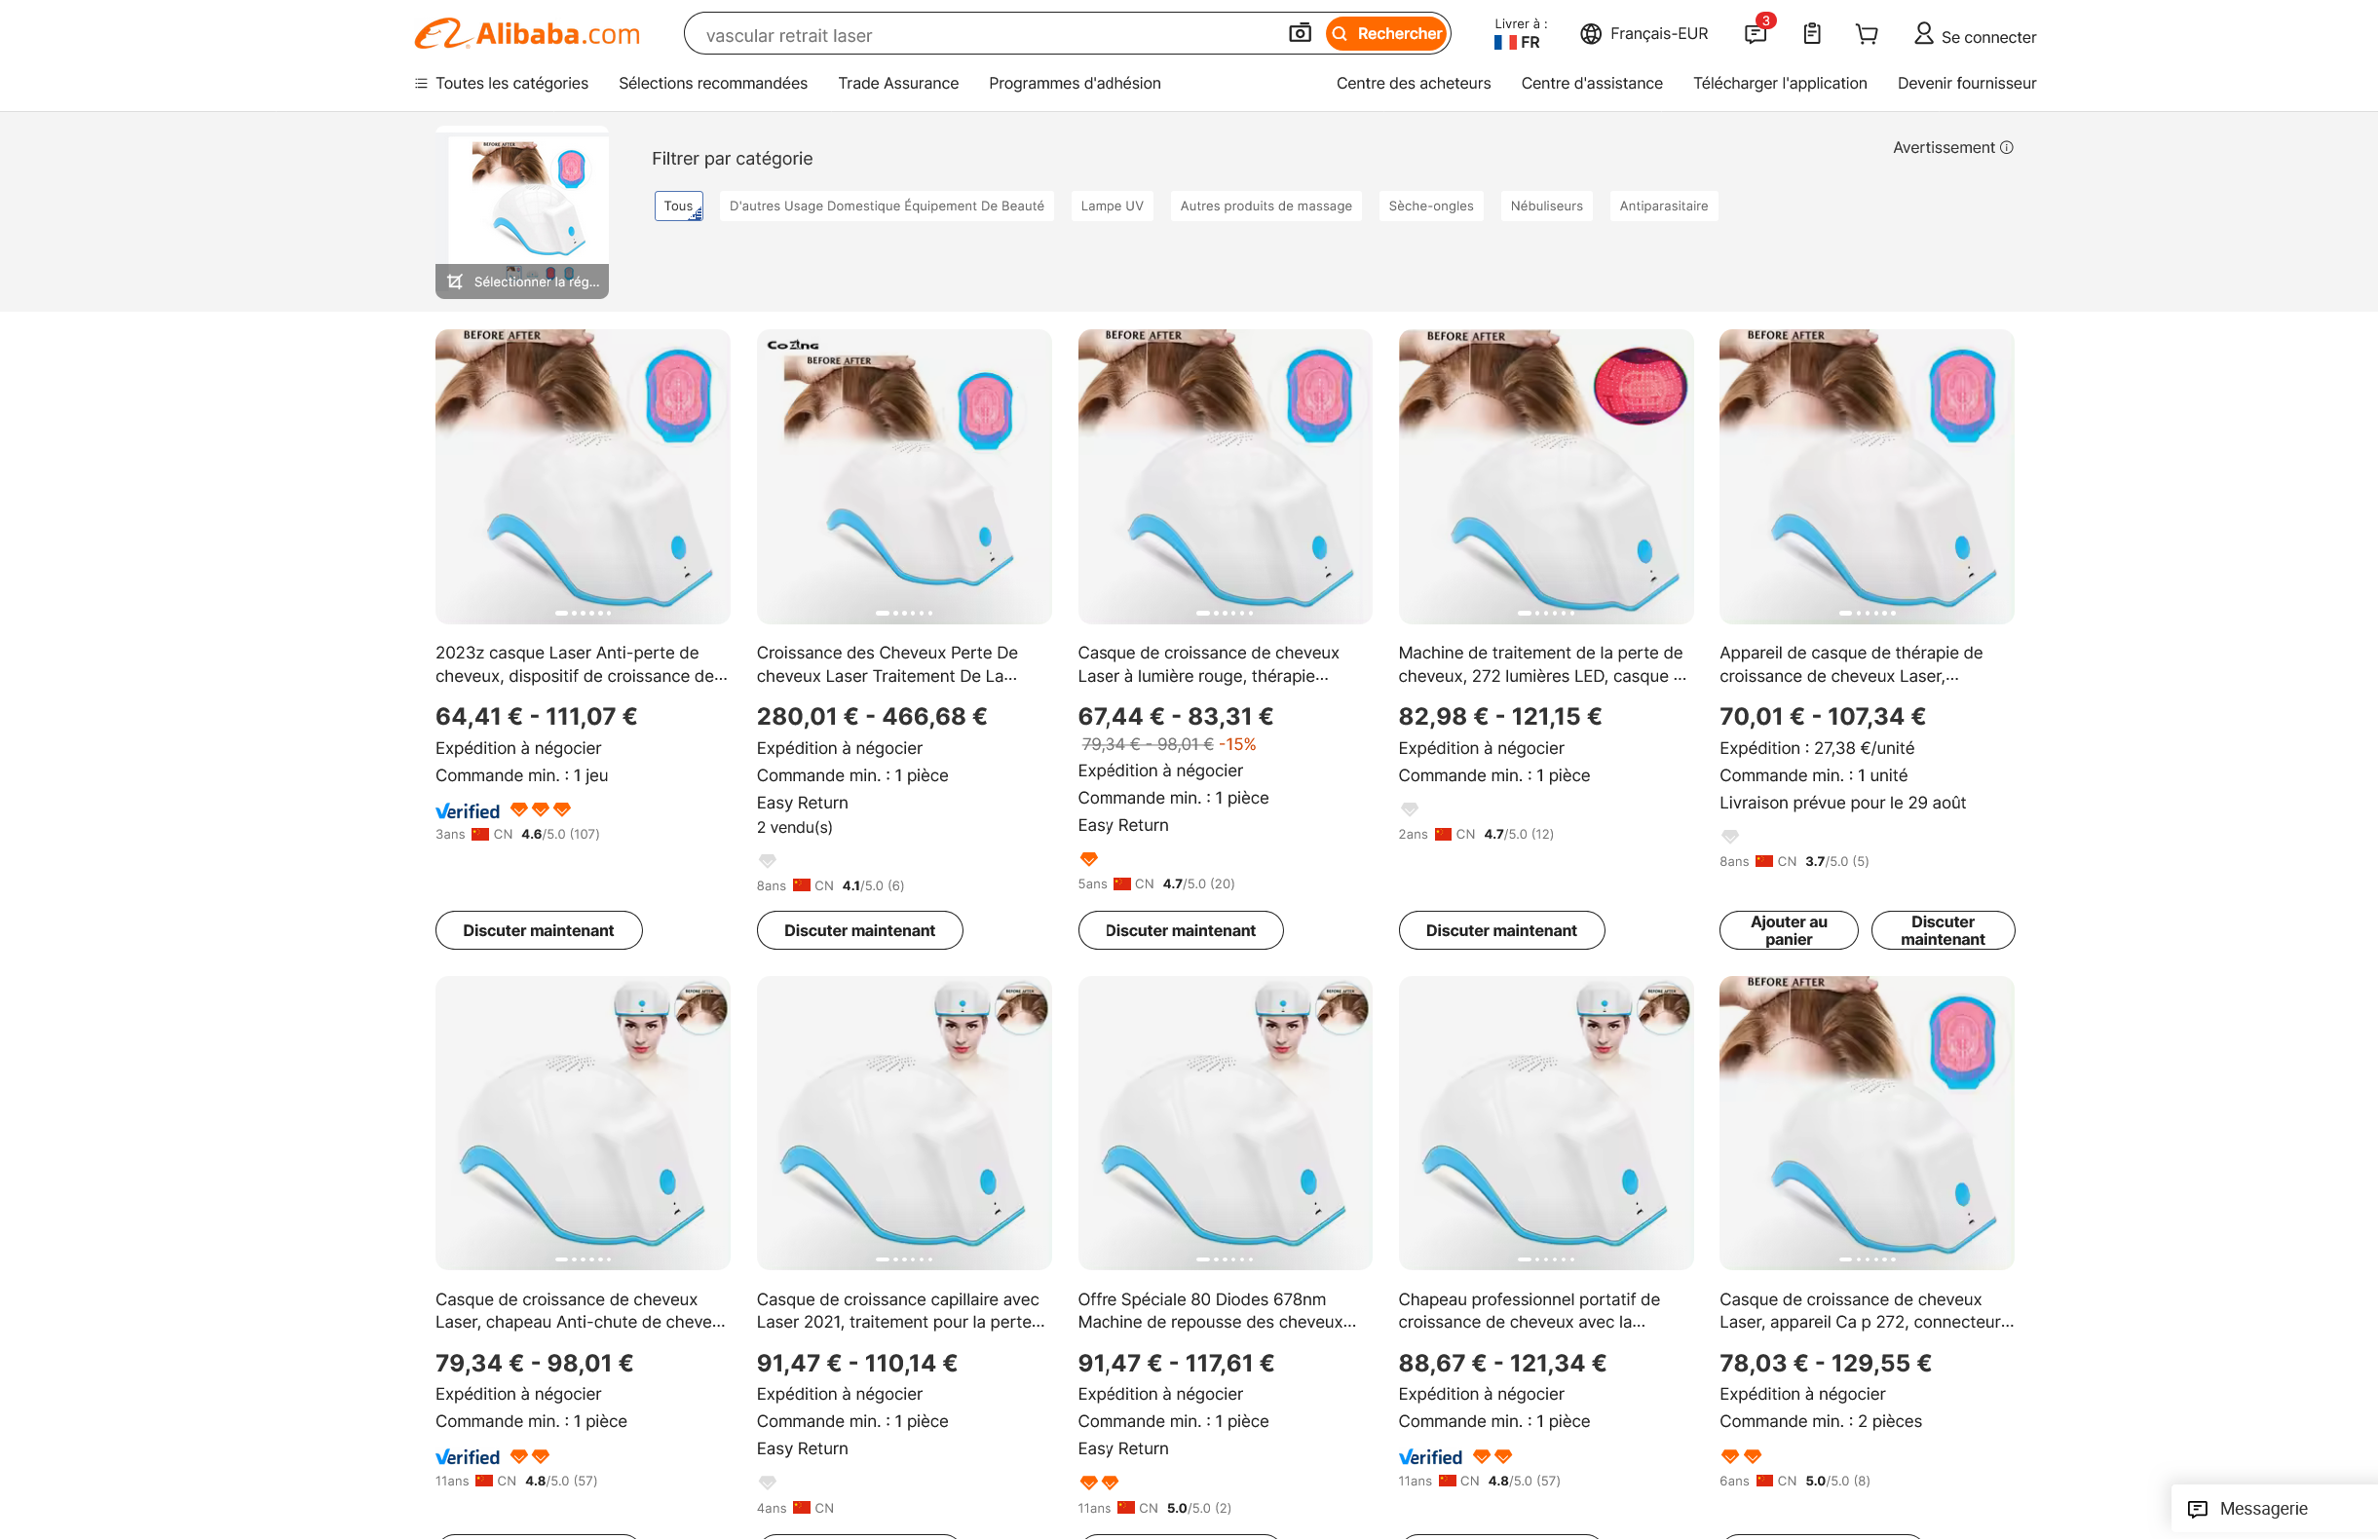Image resolution: width=2380 pixels, height=1540 pixels.
Task: Open the orders clipboard icon
Action: (1811, 34)
